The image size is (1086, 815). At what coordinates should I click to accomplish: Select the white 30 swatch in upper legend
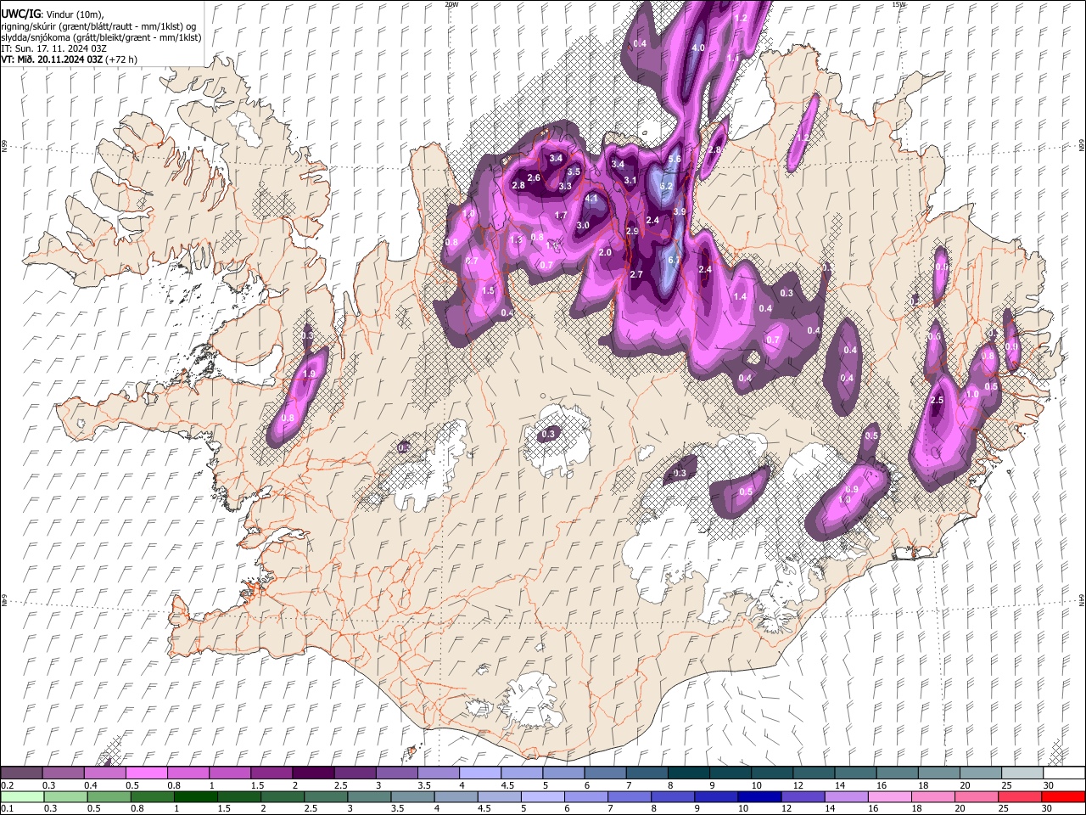point(1063,773)
